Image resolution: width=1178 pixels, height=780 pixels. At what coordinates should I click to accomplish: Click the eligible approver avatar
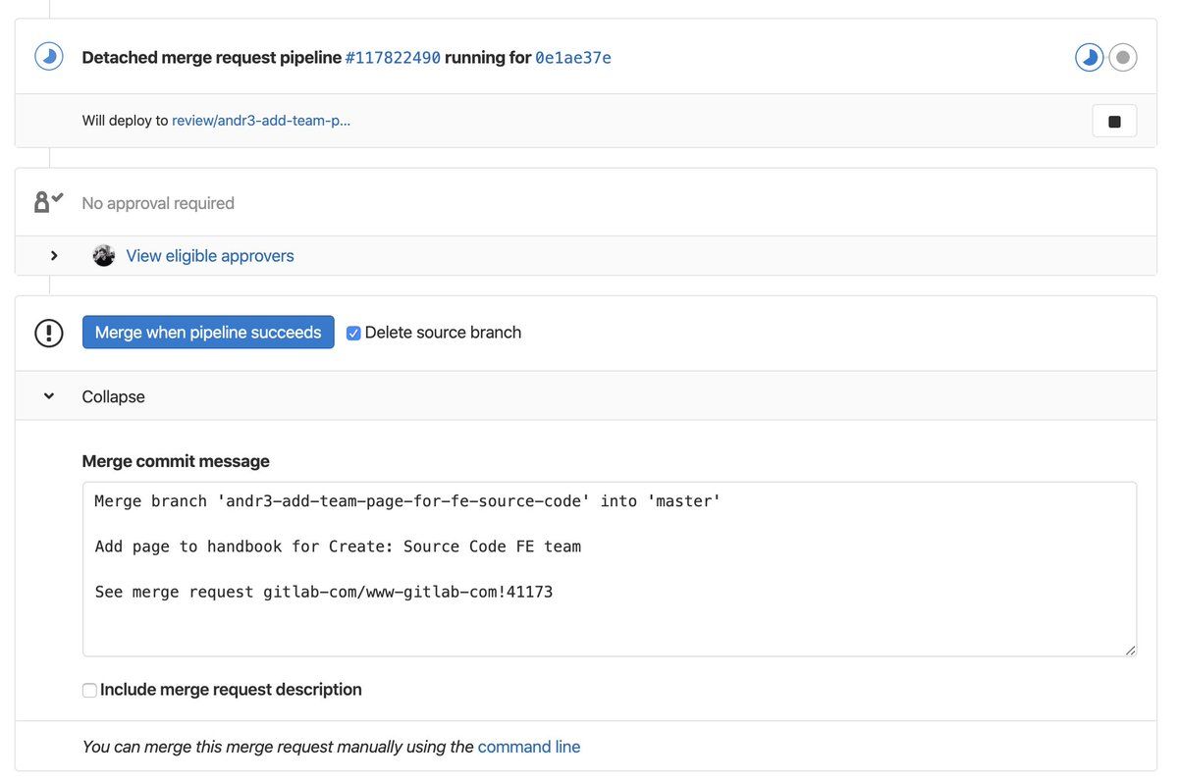[104, 256]
